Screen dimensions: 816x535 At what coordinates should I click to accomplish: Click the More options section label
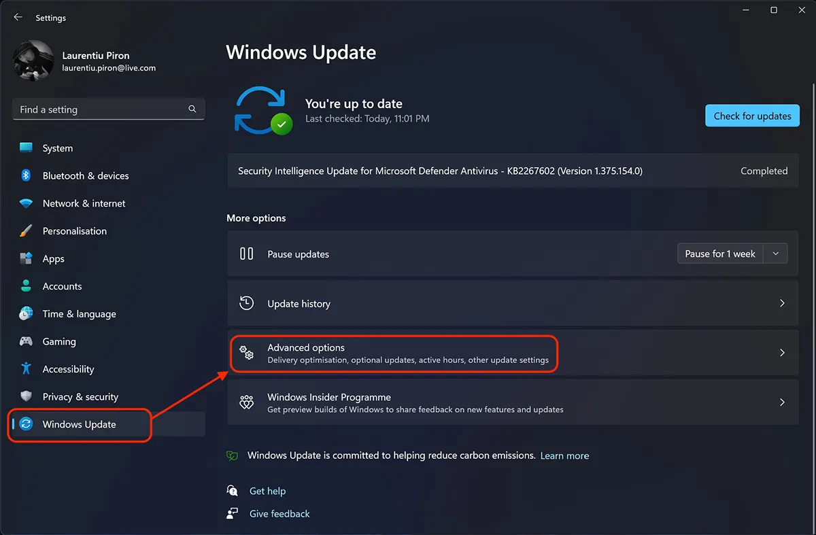point(256,218)
